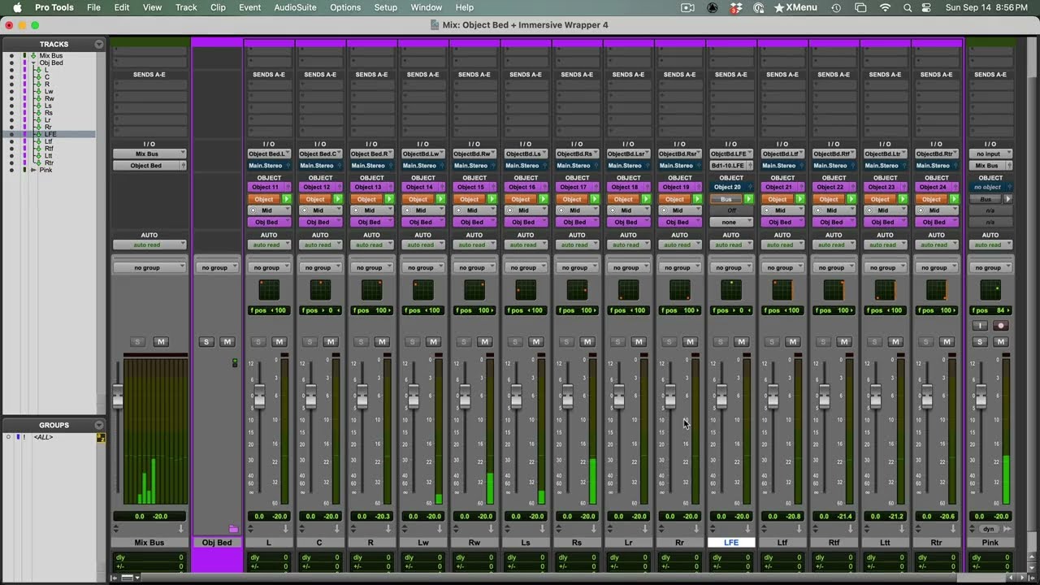Open the AudioSuite menu

coord(296,7)
